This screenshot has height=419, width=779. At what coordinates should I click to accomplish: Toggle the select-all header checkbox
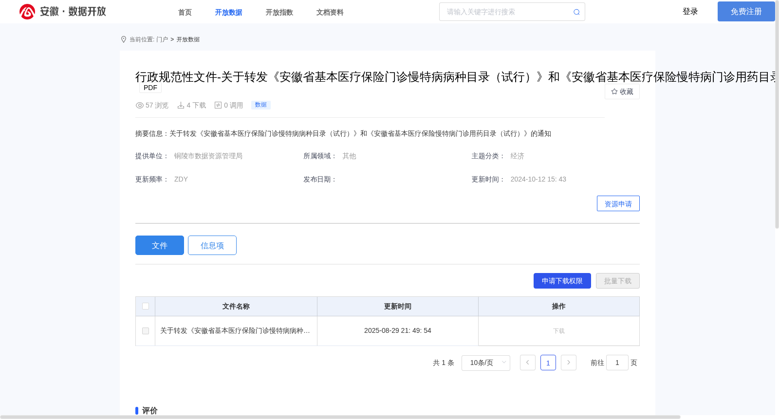coord(146,306)
